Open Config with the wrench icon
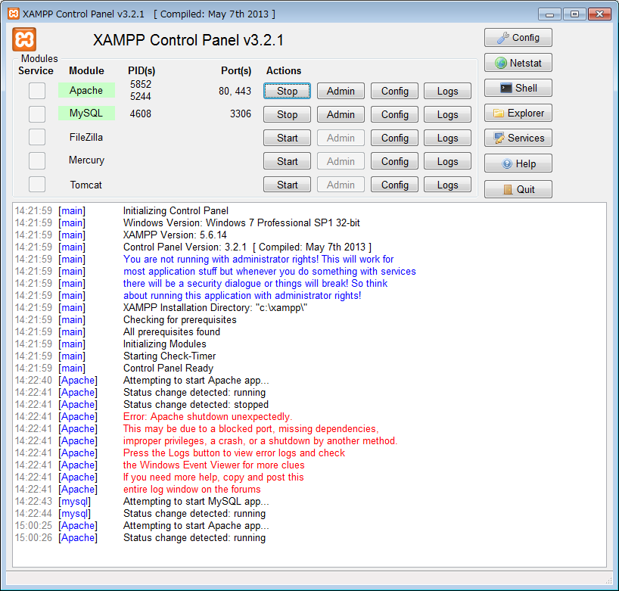The width and height of the screenshot is (619, 591). [x=518, y=38]
